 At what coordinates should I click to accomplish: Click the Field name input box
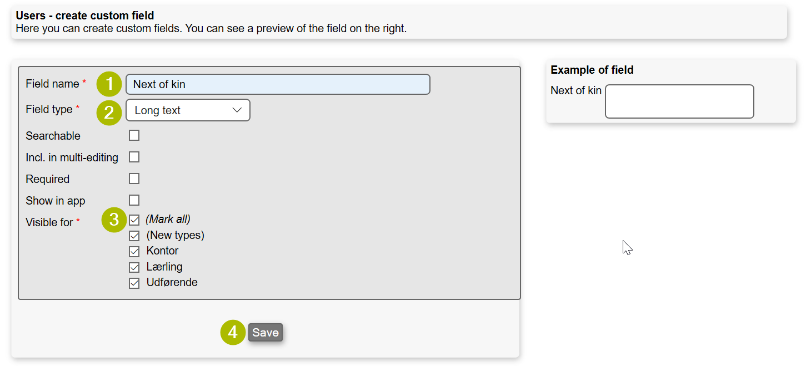coord(278,84)
